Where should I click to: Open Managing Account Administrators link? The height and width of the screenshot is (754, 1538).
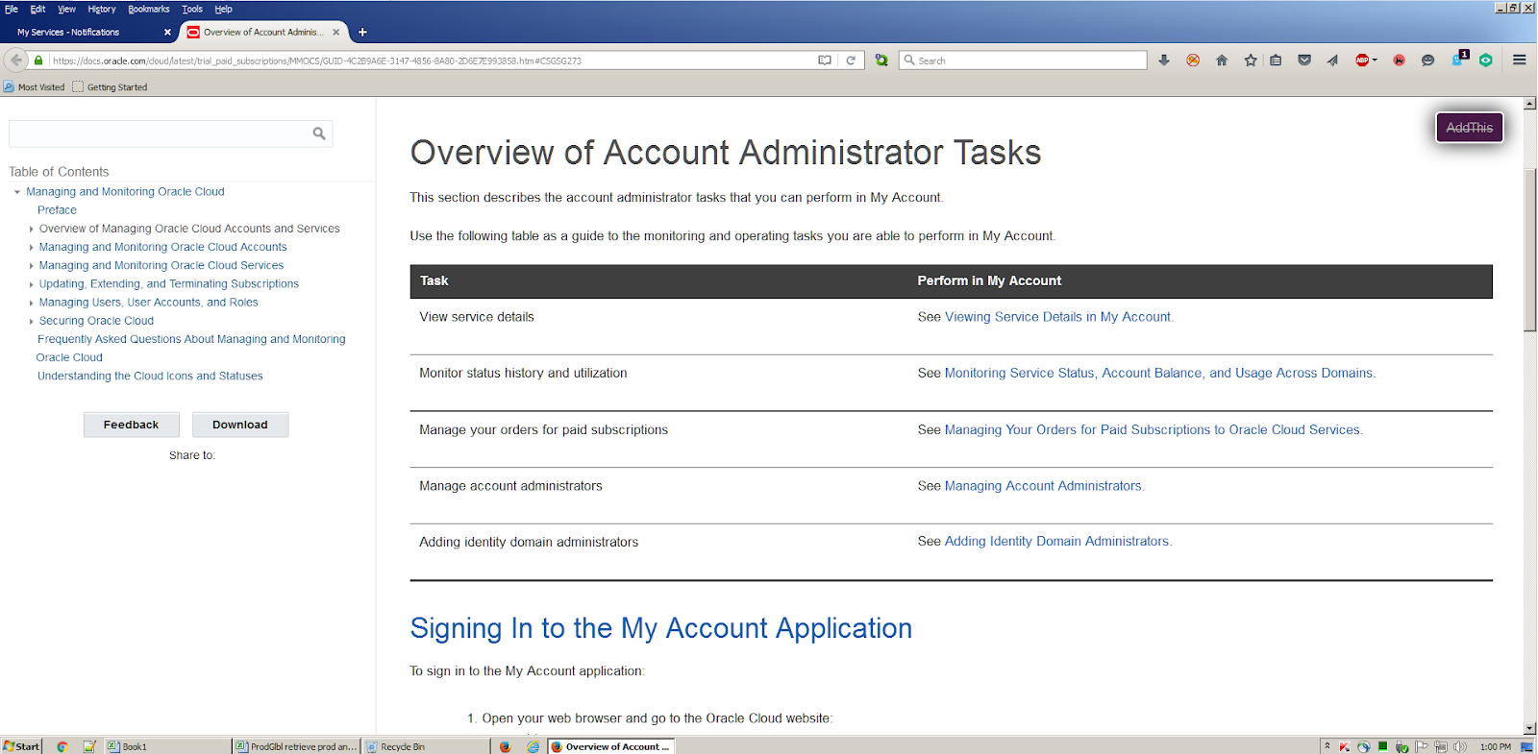[x=1043, y=486]
